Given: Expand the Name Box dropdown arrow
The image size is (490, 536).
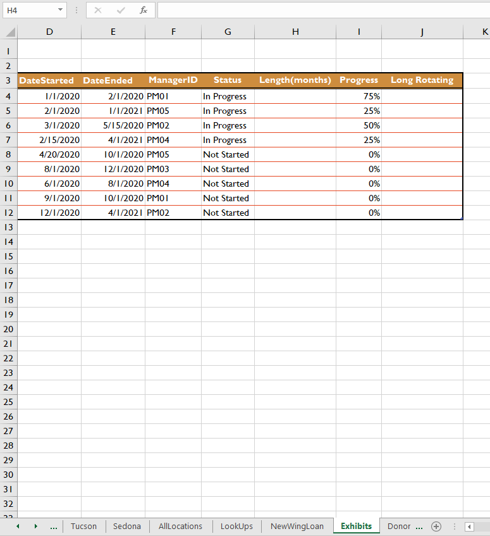Looking at the screenshot, I should click(x=60, y=10).
